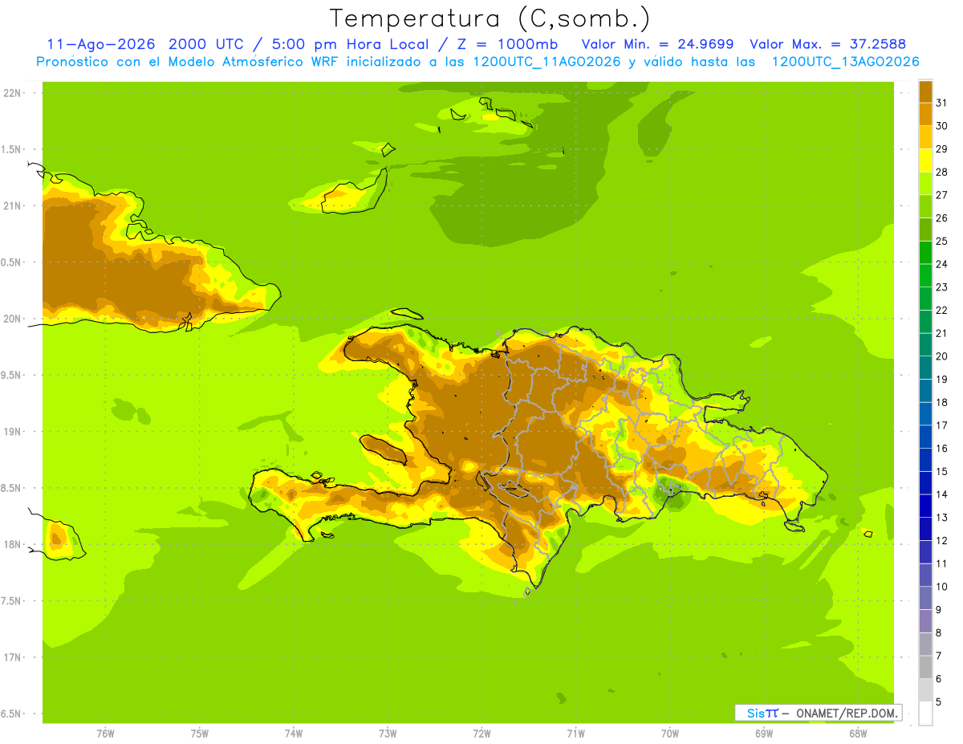Click the "ONAMET/REP.DOM." credit label

pyautogui.click(x=847, y=713)
